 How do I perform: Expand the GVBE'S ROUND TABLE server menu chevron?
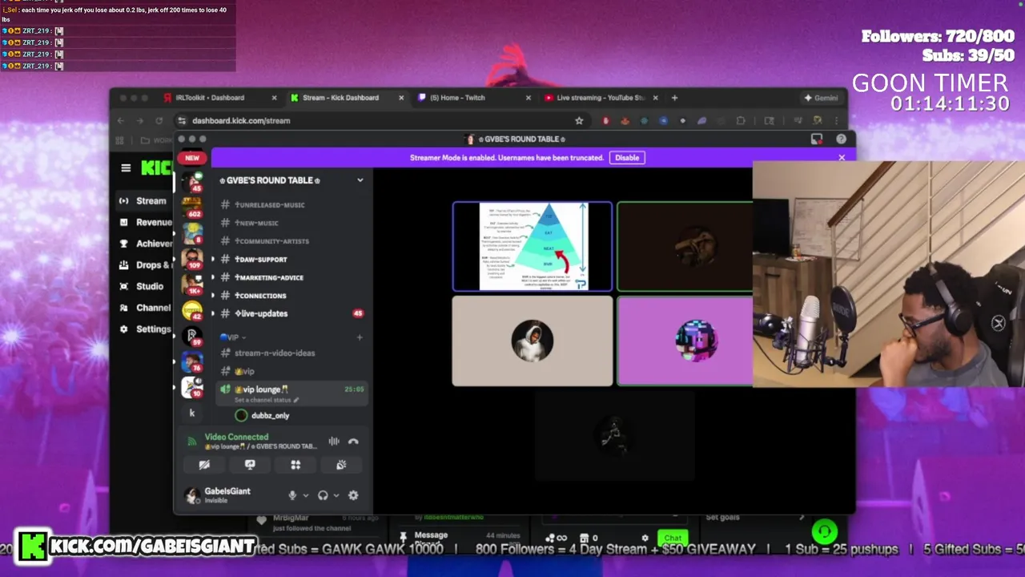tap(360, 180)
